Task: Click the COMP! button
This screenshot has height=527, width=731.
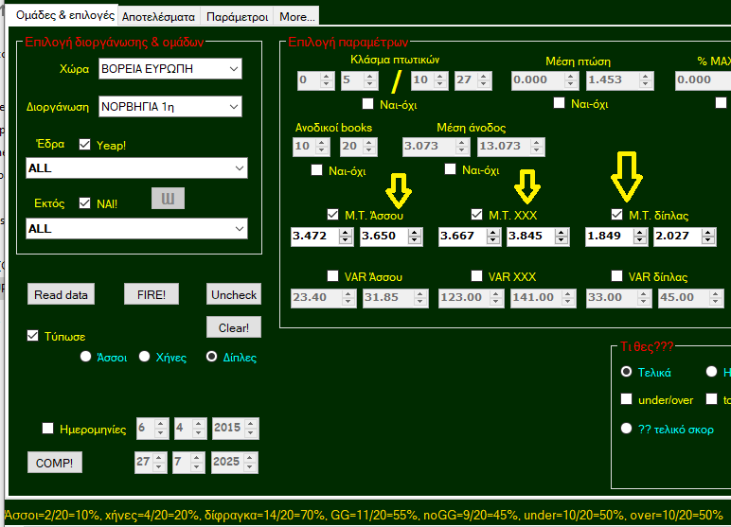Action: point(54,463)
